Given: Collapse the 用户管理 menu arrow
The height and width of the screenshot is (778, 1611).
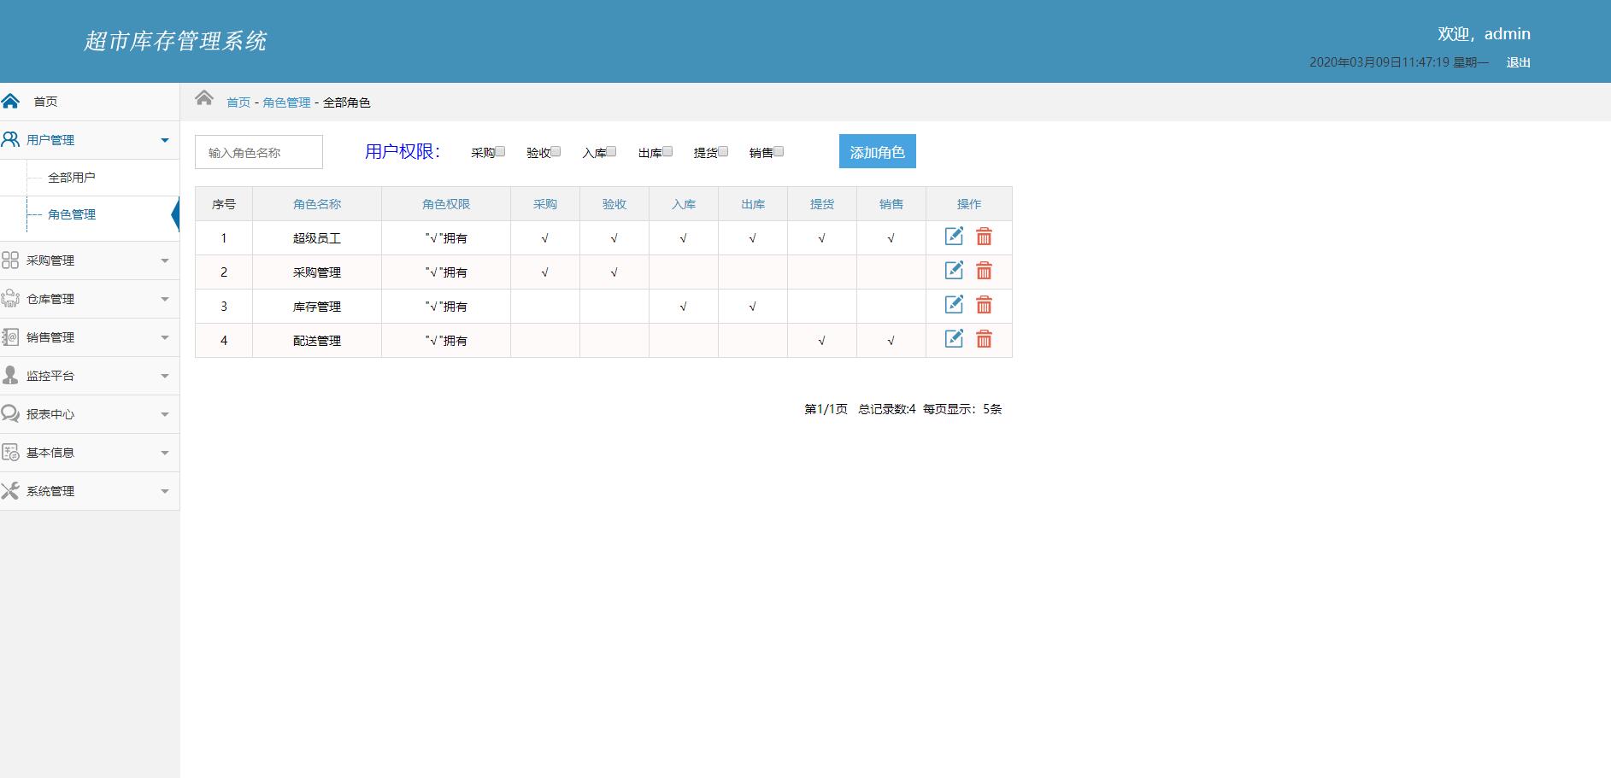Looking at the screenshot, I should coord(165,140).
